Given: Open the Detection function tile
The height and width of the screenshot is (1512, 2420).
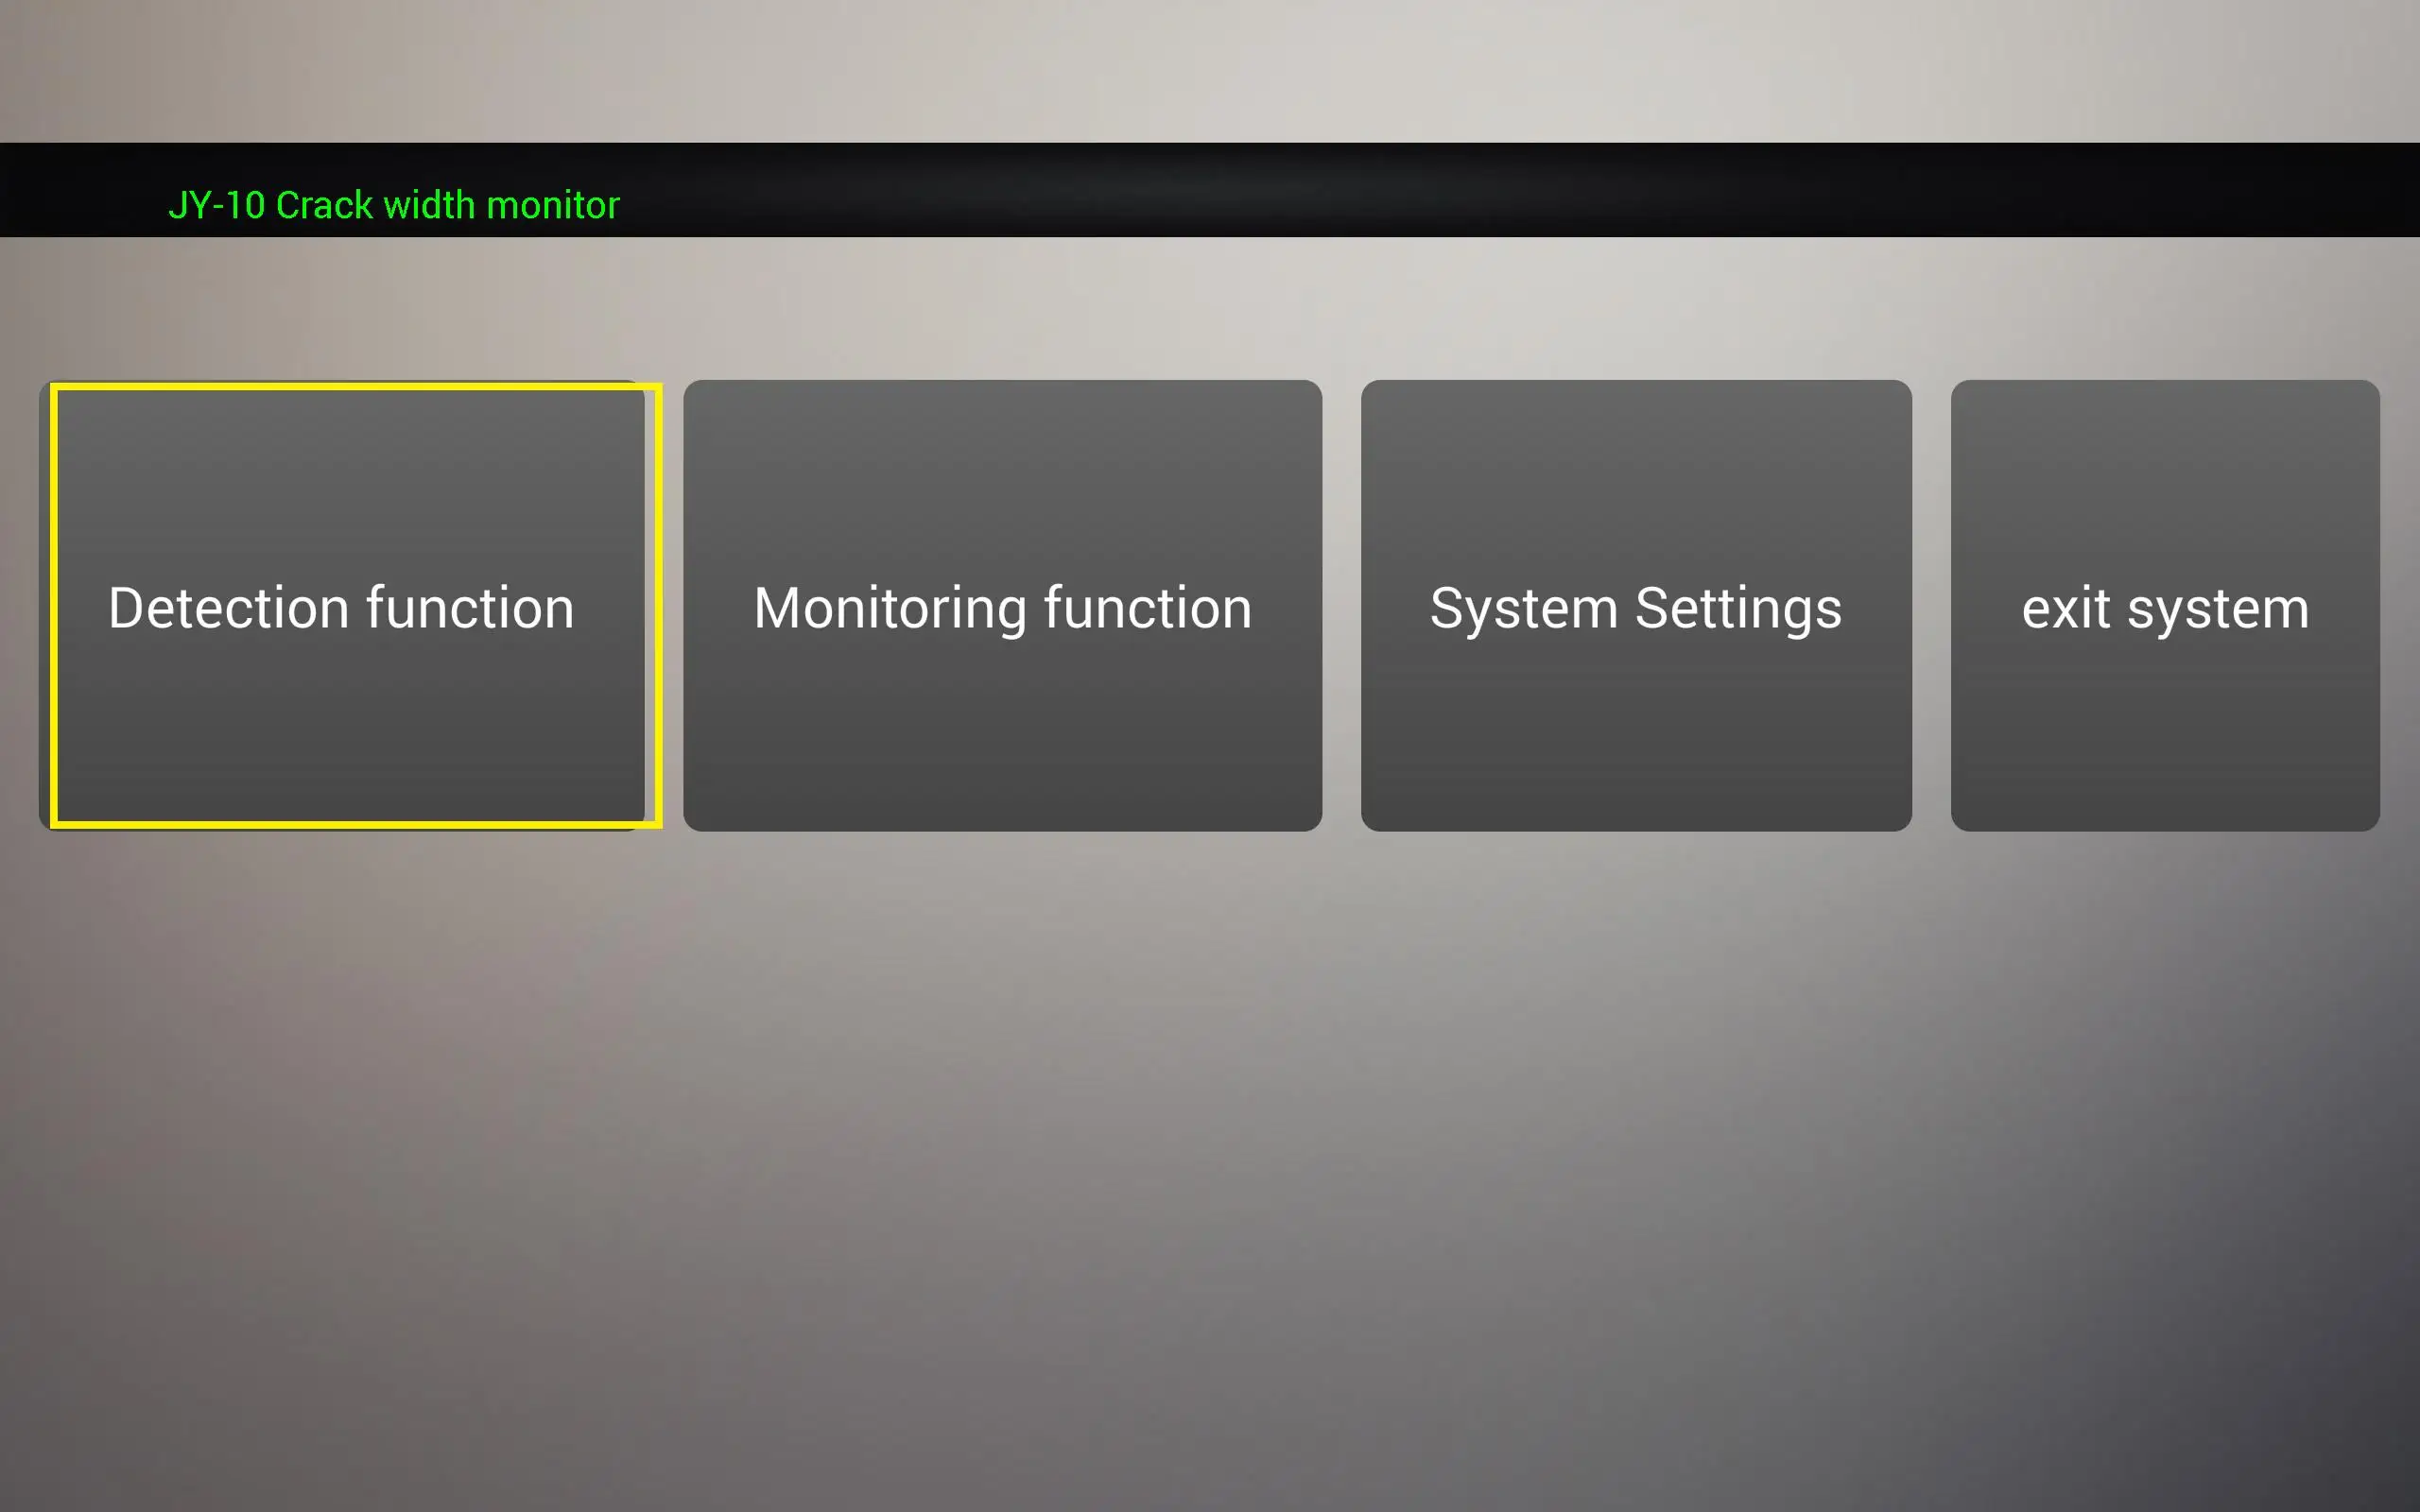Looking at the screenshot, I should pyautogui.click(x=350, y=605).
